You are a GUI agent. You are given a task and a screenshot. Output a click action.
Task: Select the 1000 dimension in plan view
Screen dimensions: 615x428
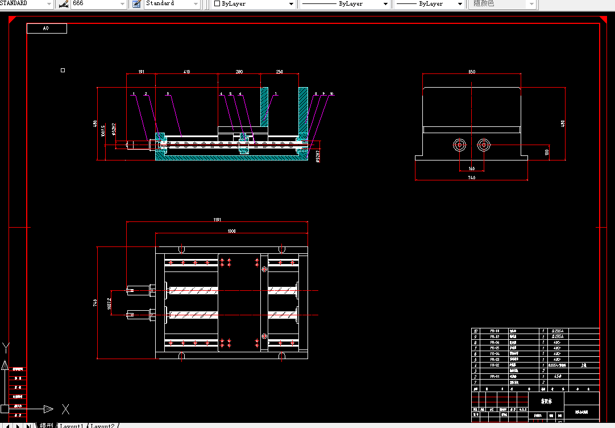231,231
